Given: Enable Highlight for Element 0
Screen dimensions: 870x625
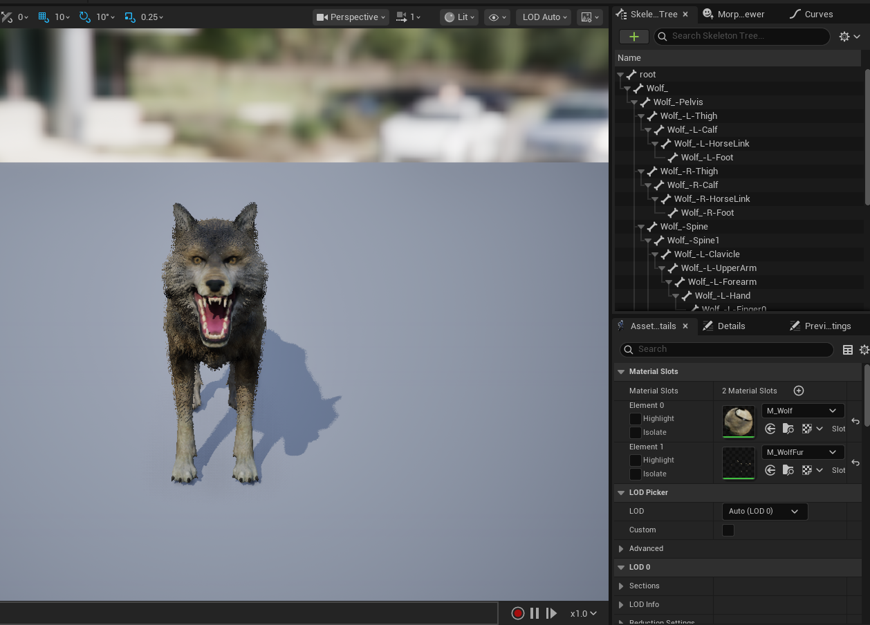Looking at the screenshot, I should (x=635, y=419).
